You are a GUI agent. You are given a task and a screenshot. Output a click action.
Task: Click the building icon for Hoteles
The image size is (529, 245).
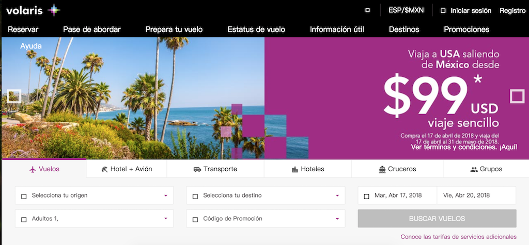[295, 169]
